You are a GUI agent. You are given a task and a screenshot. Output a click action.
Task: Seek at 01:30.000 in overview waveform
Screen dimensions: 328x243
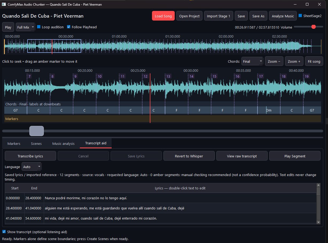[173, 47]
